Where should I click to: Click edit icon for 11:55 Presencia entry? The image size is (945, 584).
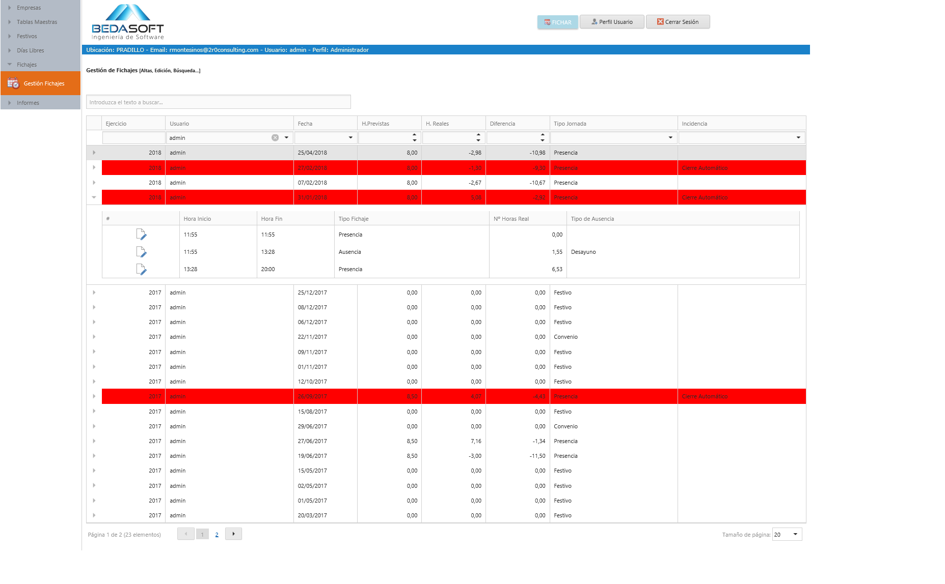point(141,235)
